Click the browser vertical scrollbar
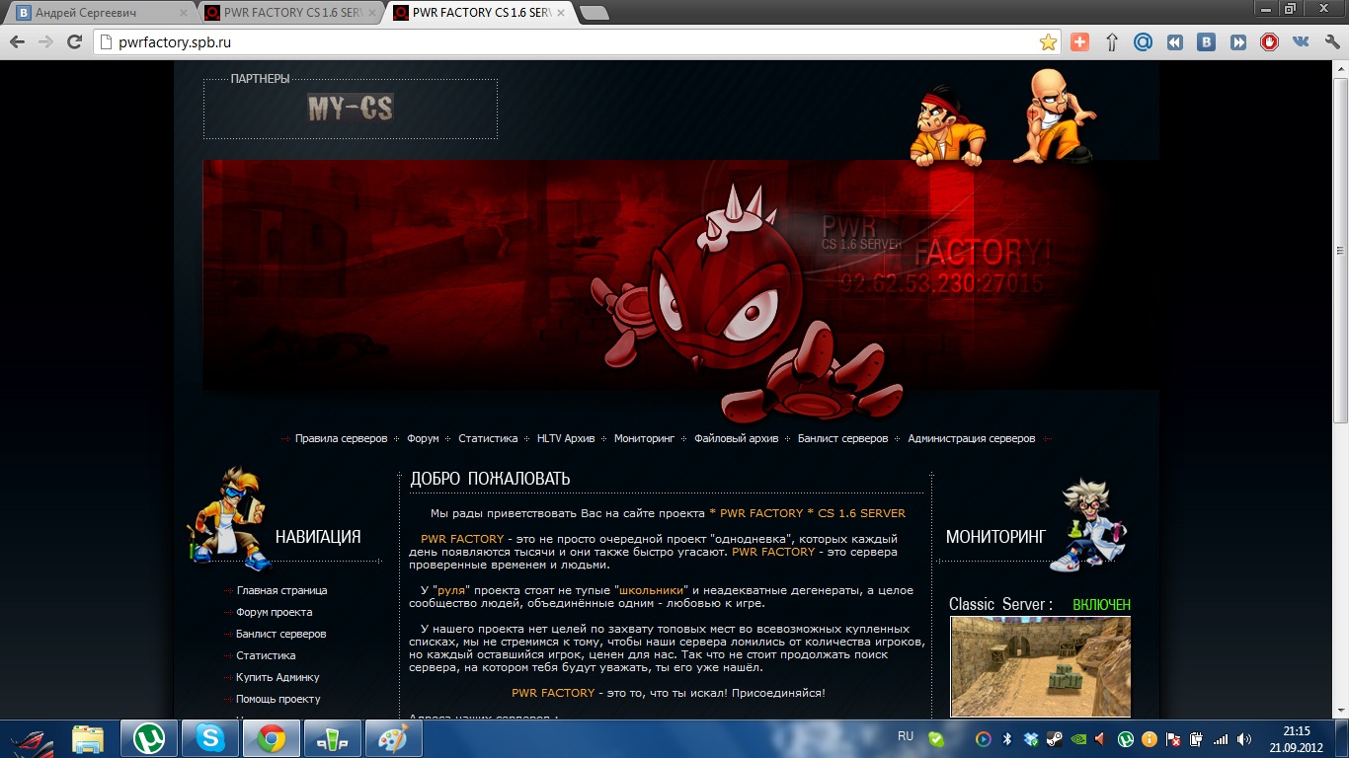This screenshot has width=1349, height=758. 1340,247
